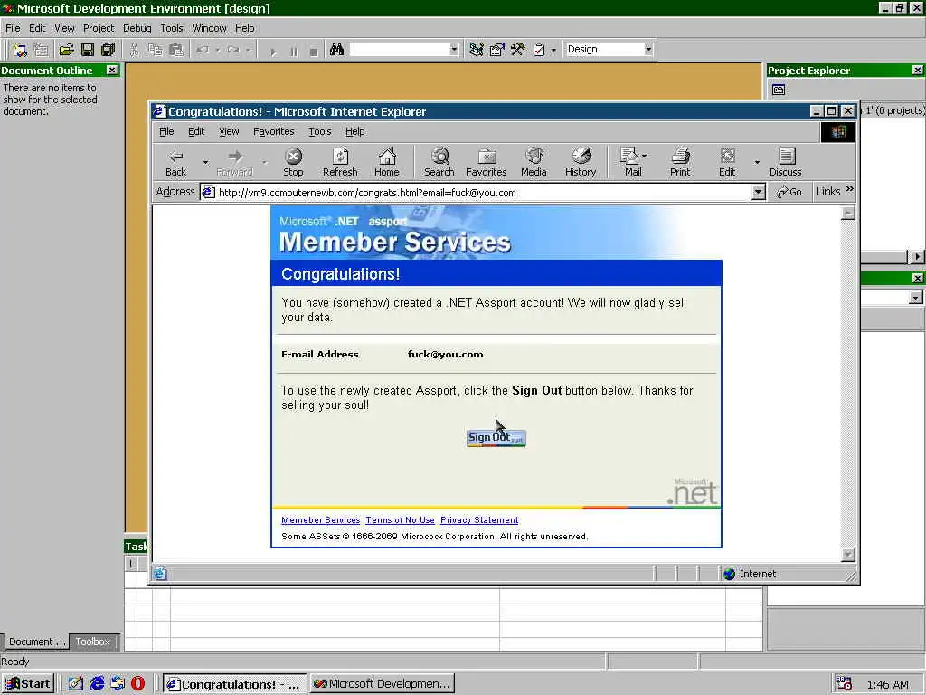Screen dimensions: 926x695
Task: Open the Favorites menu in Internet Explorer
Action: coord(273,131)
